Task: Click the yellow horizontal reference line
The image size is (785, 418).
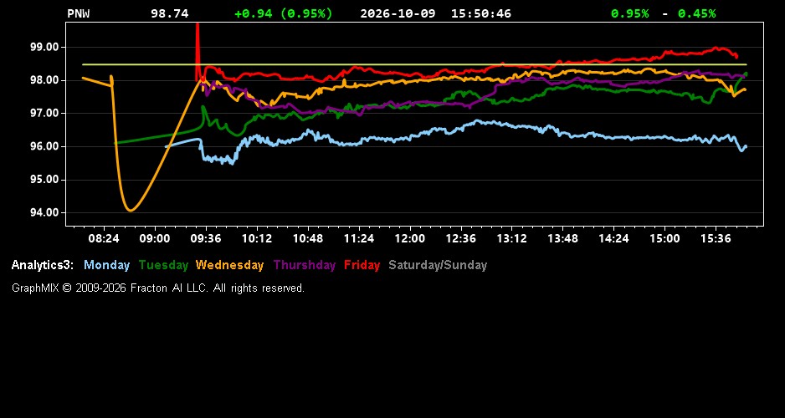Action: pyautogui.click(x=414, y=64)
